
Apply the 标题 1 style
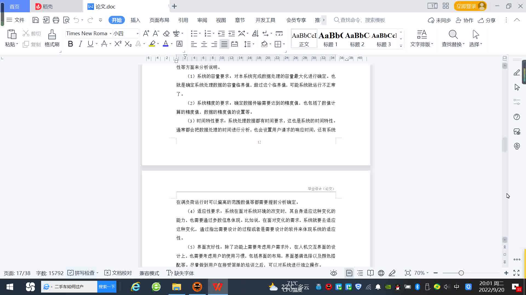tap(331, 39)
